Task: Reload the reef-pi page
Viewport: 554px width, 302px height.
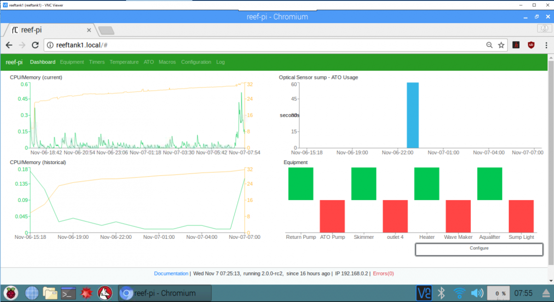Action: (35, 45)
